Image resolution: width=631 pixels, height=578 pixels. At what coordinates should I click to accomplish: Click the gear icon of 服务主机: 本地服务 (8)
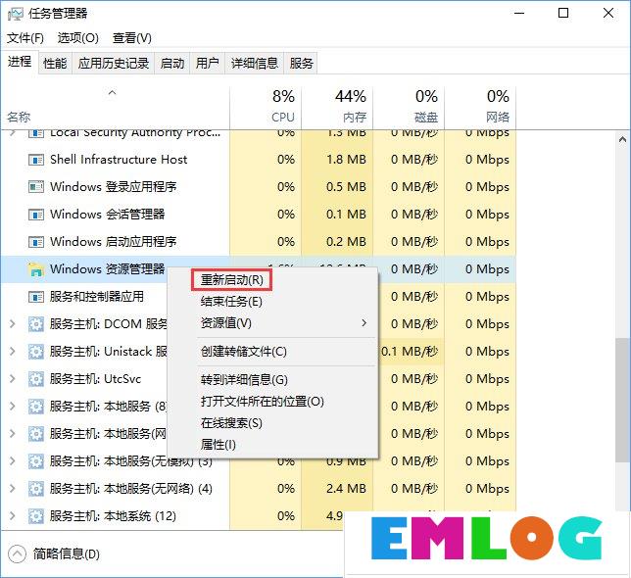36,407
